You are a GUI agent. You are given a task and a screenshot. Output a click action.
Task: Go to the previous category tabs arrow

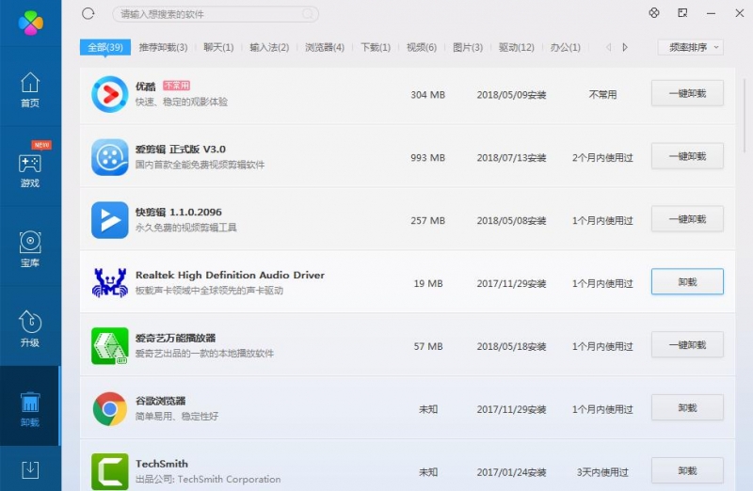click(608, 47)
